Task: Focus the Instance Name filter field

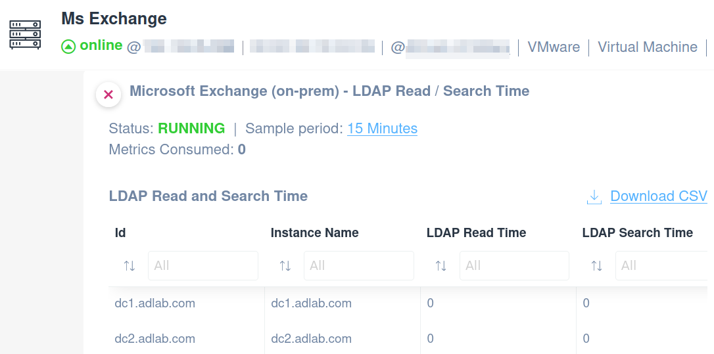Action: (x=359, y=266)
